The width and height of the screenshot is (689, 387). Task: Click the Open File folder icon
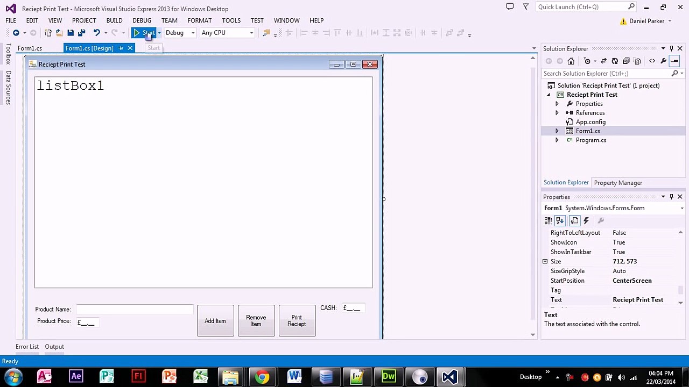59,33
